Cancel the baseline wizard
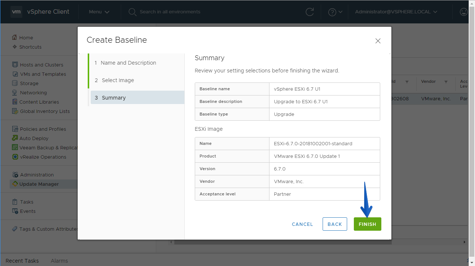Image resolution: width=475 pixels, height=266 pixels. pos(303,224)
